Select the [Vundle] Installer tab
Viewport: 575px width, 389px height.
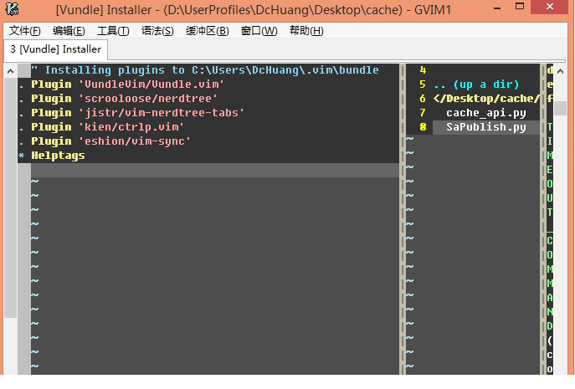[x=56, y=49]
